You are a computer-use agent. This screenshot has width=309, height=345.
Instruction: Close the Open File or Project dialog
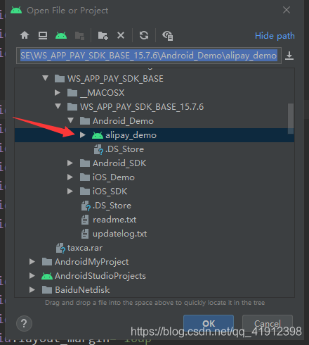coord(287,10)
